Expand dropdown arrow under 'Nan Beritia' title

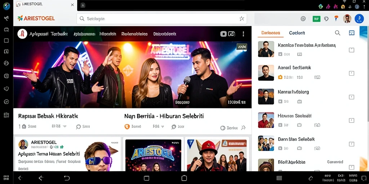coord(162,126)
